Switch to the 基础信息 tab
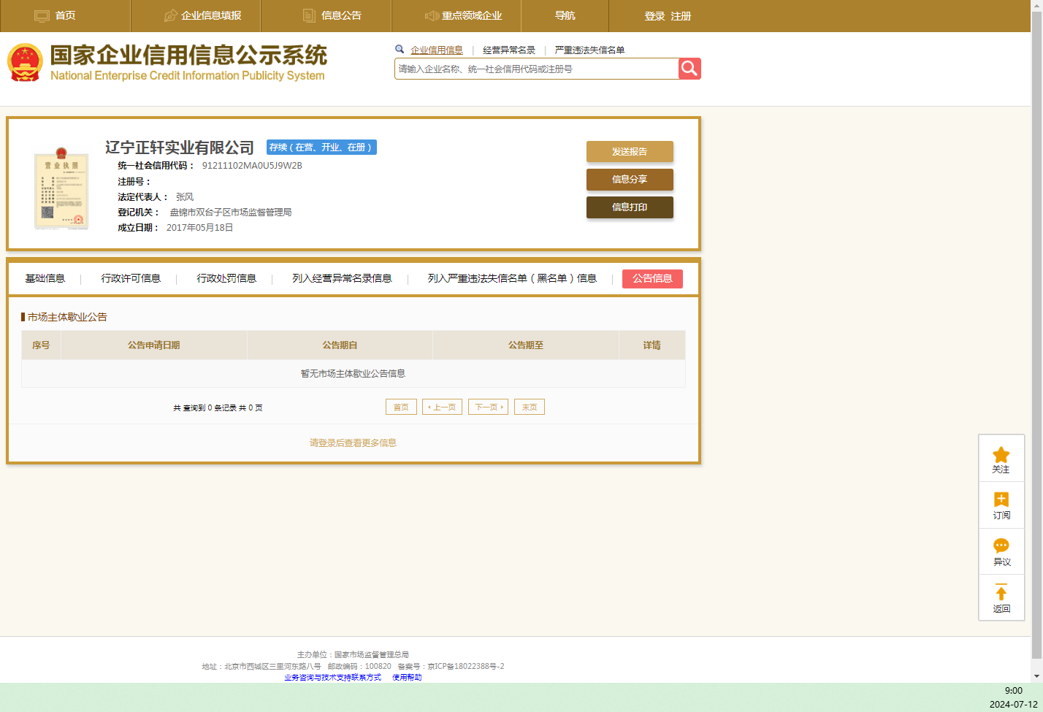The image size is (1043, 712). (45, 278)
